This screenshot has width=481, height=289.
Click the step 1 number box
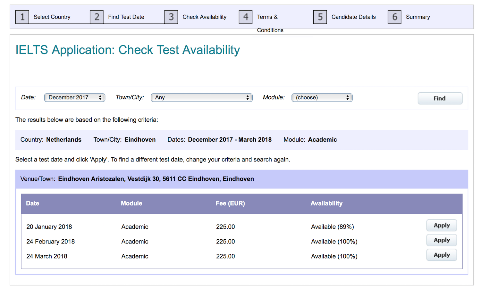22,17
